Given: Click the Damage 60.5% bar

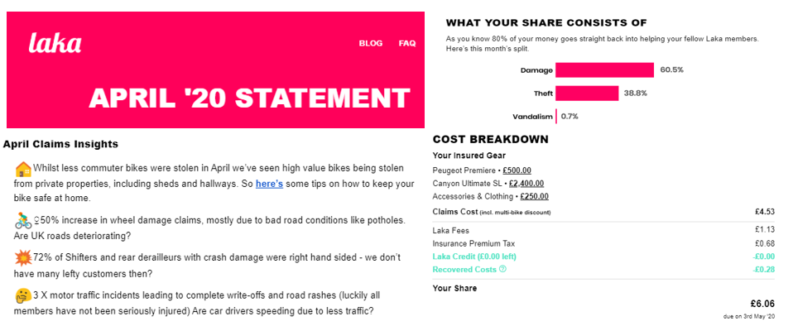Looking at the screenshot, I should click(604, 70).
